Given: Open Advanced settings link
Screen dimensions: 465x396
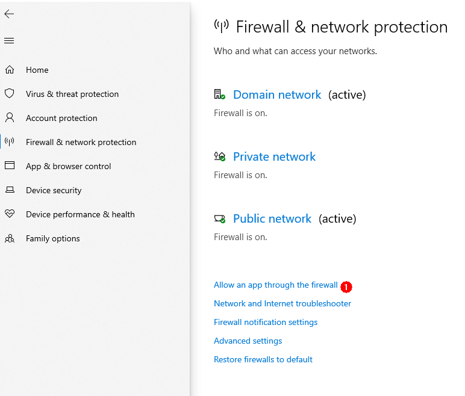Looking at the screenshot, I should coord(248,341).
